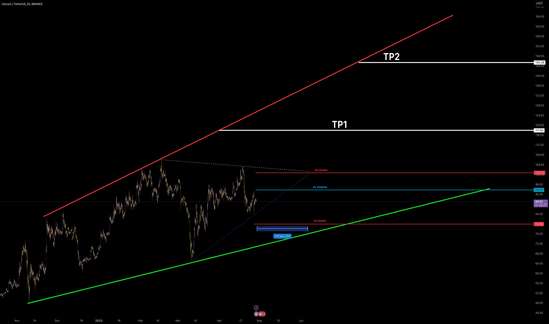Select the TP1 text label

pyautogui.click(x=339, y=124)
